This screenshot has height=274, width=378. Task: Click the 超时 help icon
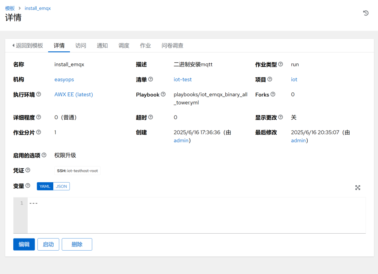pyautogui.click(x=151, y=117)
